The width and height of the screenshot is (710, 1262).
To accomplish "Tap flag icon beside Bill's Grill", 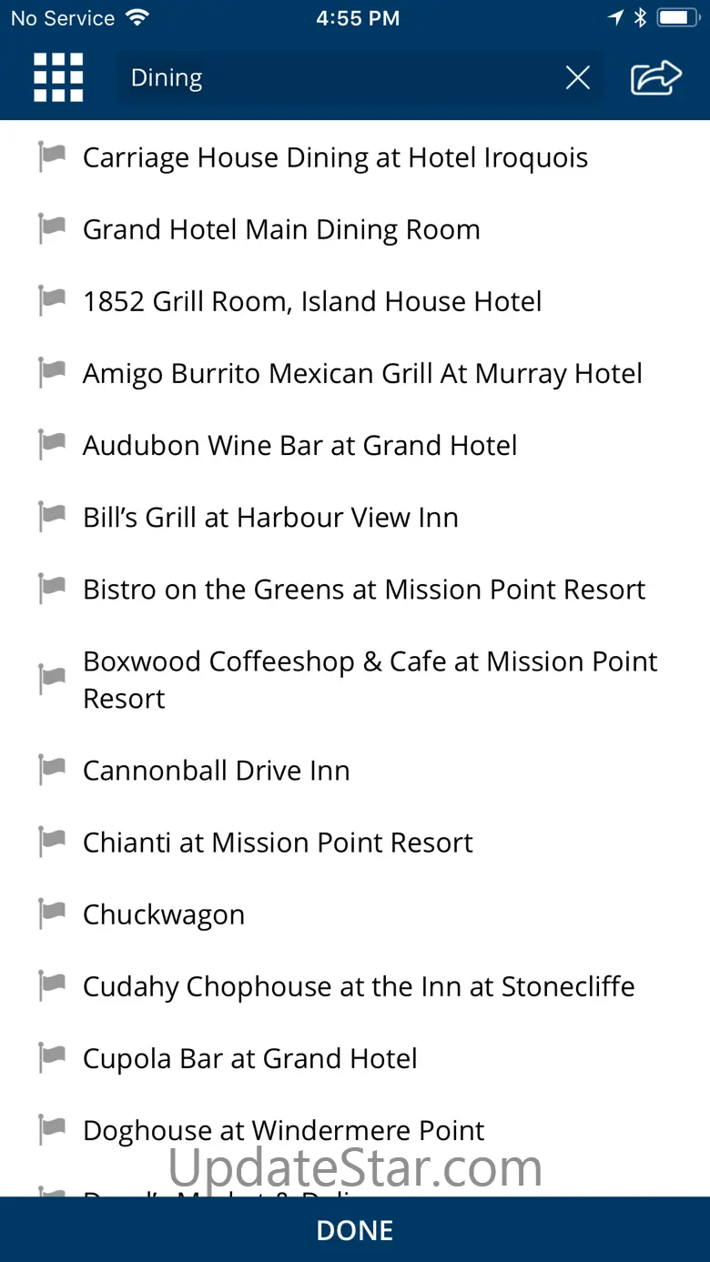I will 52,518.
